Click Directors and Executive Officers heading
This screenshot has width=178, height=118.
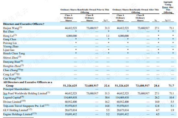[x=24, y=24]
